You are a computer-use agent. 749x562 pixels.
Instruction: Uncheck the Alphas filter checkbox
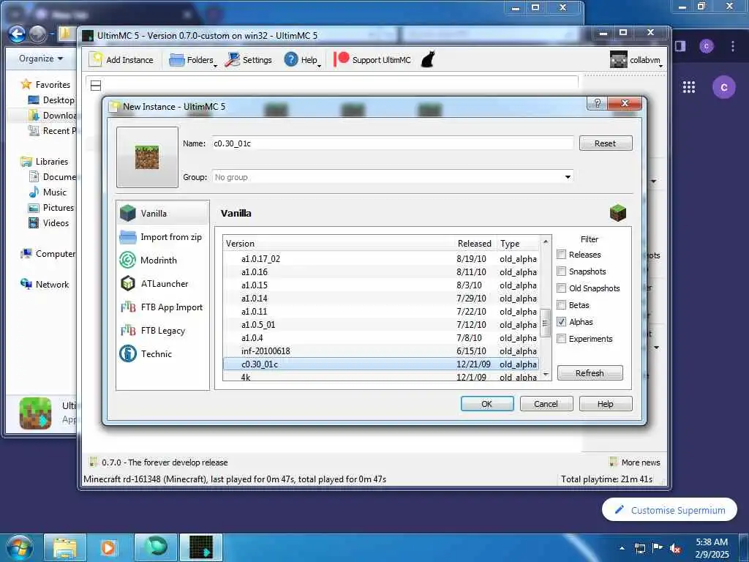click(561, 322)
